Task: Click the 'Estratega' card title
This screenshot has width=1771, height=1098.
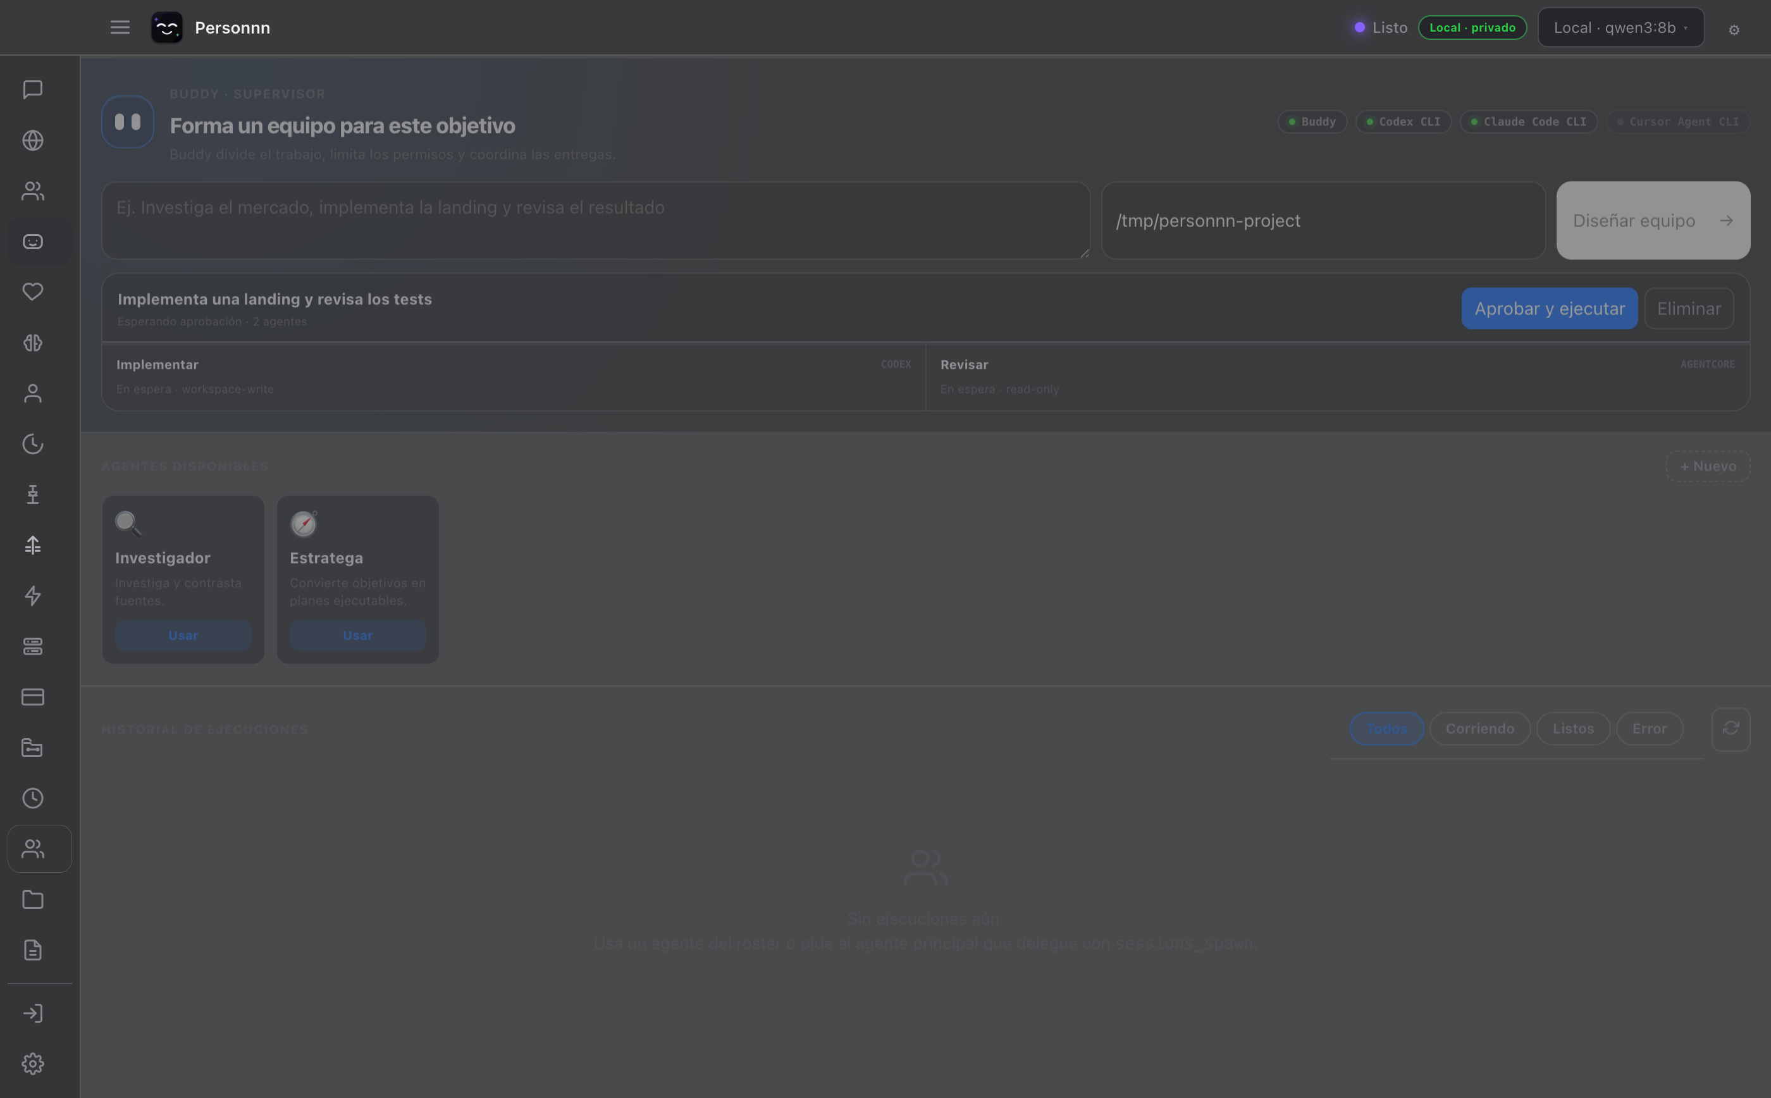Action: pyautogui.click(x=326, y=558)
